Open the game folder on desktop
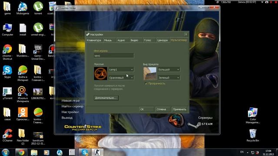Screen dimensions: 278x156 (7, 8)
